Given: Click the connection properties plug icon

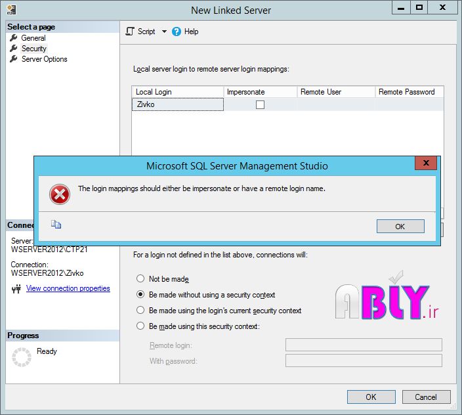Looking at the screenshot, I should [x=16, y=289].
